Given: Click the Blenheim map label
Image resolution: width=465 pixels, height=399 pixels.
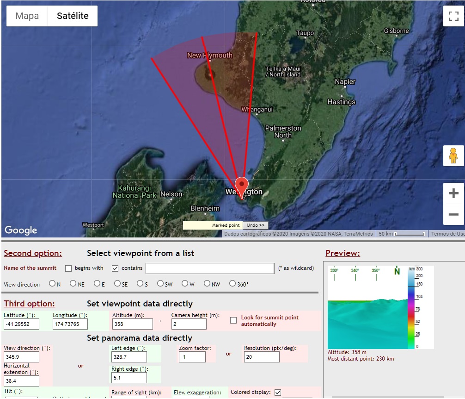Looking at the screenshot, I should click(x=205, y=208).
